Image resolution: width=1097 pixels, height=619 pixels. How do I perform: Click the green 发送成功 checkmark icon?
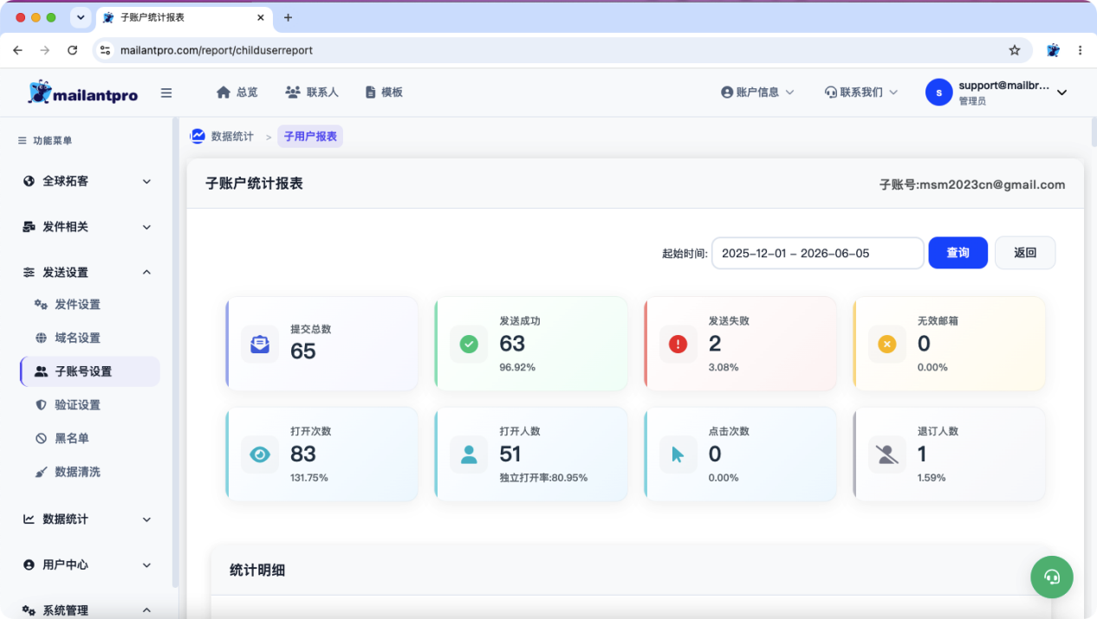[469, 344]
